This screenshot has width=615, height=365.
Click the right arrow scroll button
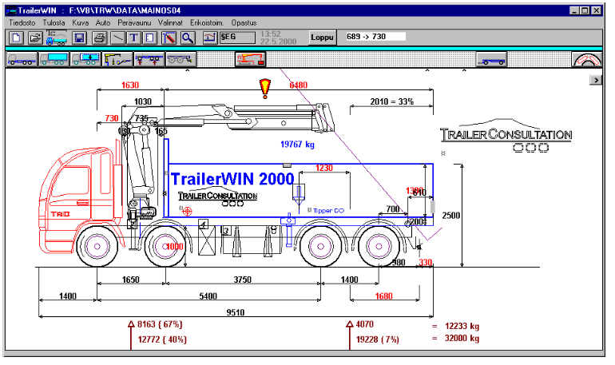(594, 80)
